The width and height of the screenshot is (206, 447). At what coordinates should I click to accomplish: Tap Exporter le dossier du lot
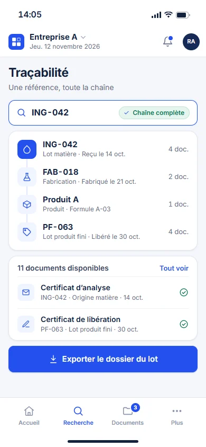pyautogui.click(x=103, y=359)
